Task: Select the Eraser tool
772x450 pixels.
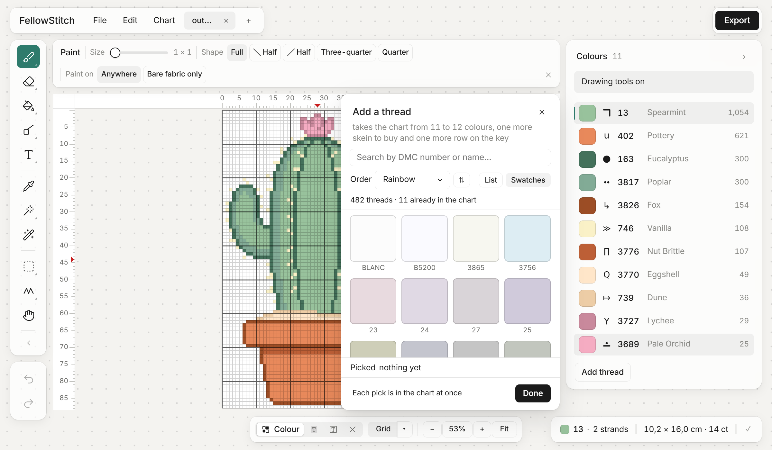Action: point(28,81)
